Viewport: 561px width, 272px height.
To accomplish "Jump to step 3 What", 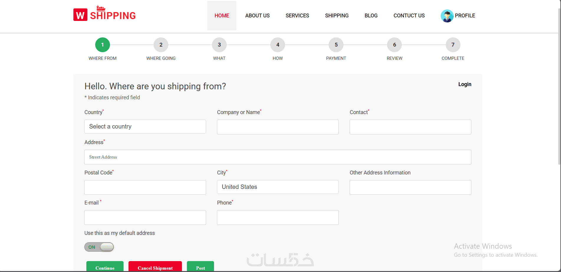I will 219,45.
